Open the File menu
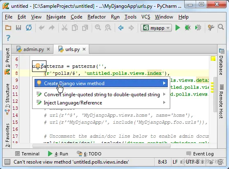The image size is (229, 169). point(9,17)
